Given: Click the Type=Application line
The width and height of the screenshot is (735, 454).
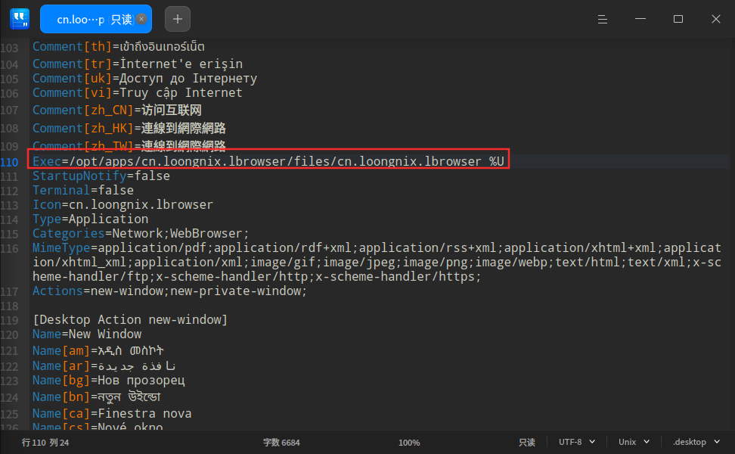Looking at the screenshot, I should point(91,219).
